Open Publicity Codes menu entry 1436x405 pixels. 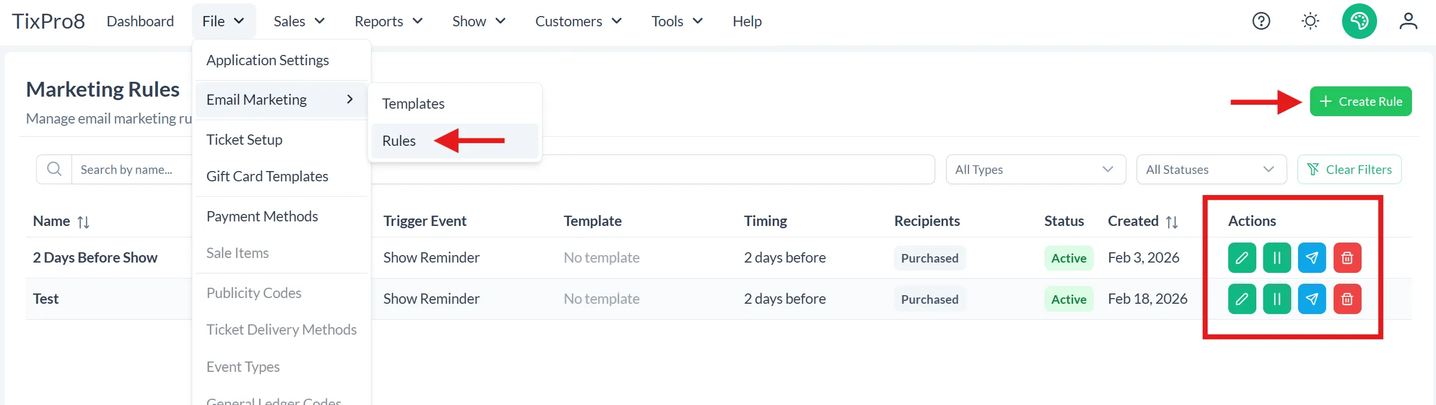(282, 293)
